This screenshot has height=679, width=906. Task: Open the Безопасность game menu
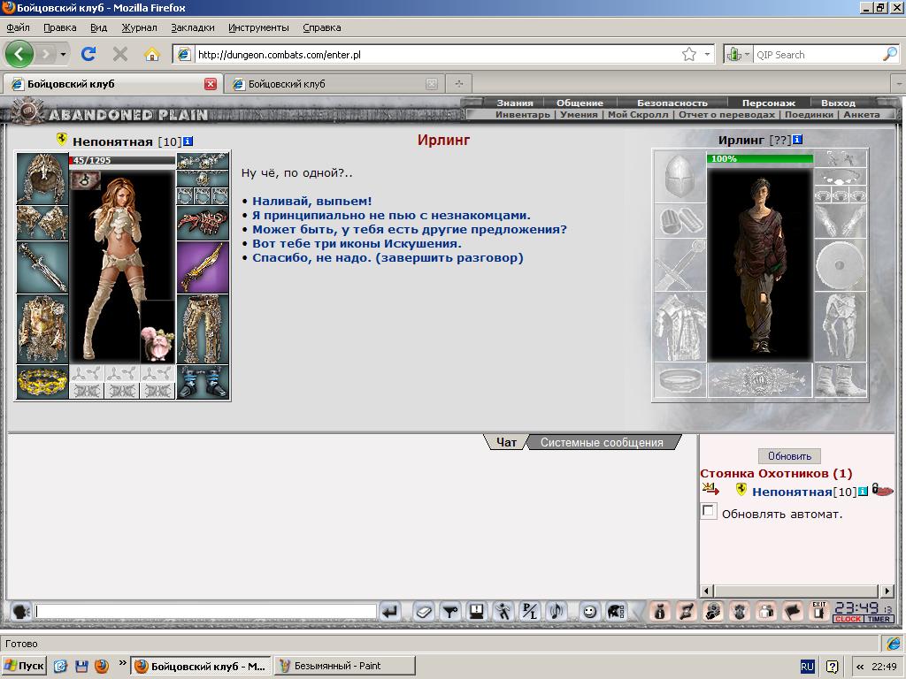click(672, 103)
